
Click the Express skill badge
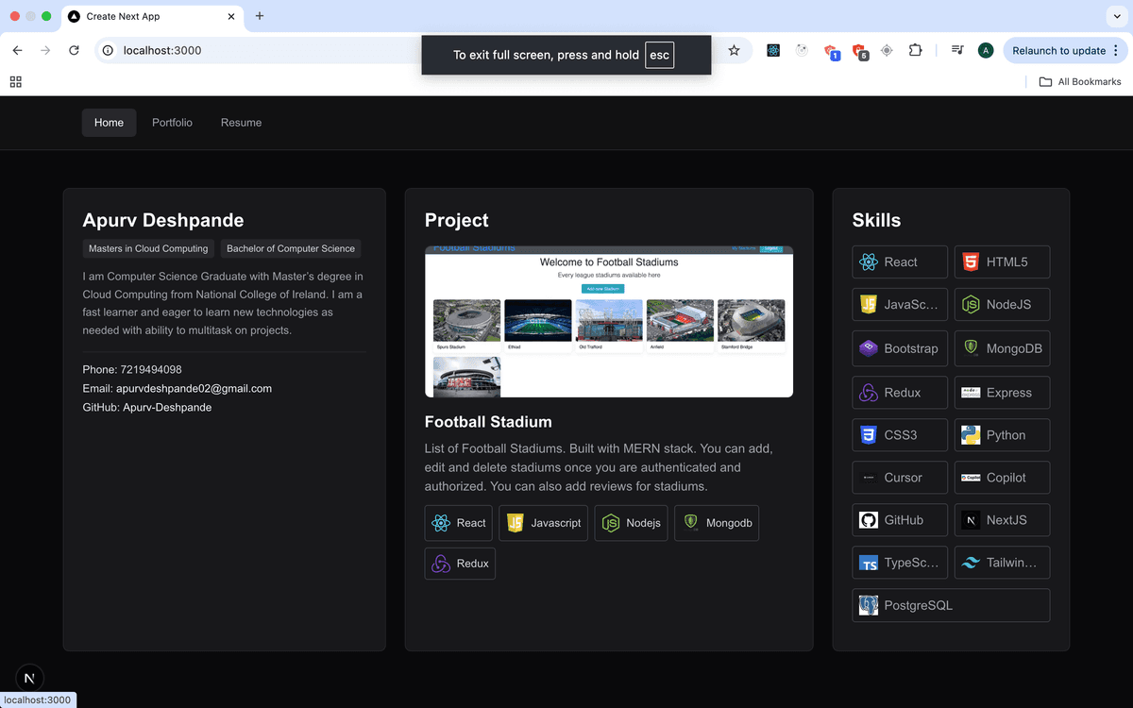pos(1002,393)
